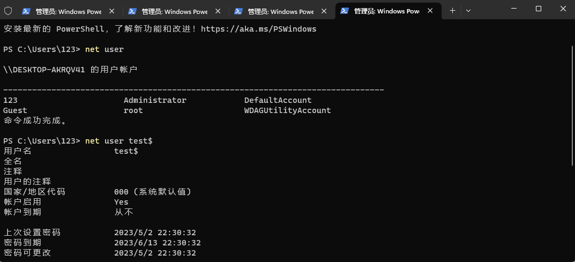
Task: Close the third PowerShell tab
Action: point(324,11)
